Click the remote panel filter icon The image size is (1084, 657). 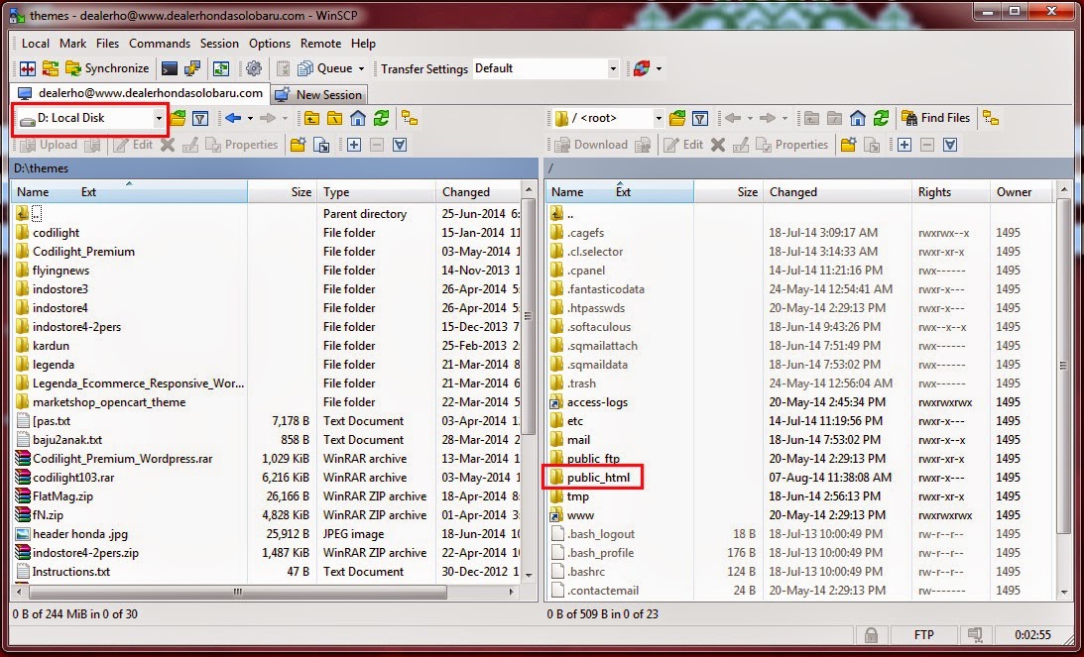click(700, 118)
